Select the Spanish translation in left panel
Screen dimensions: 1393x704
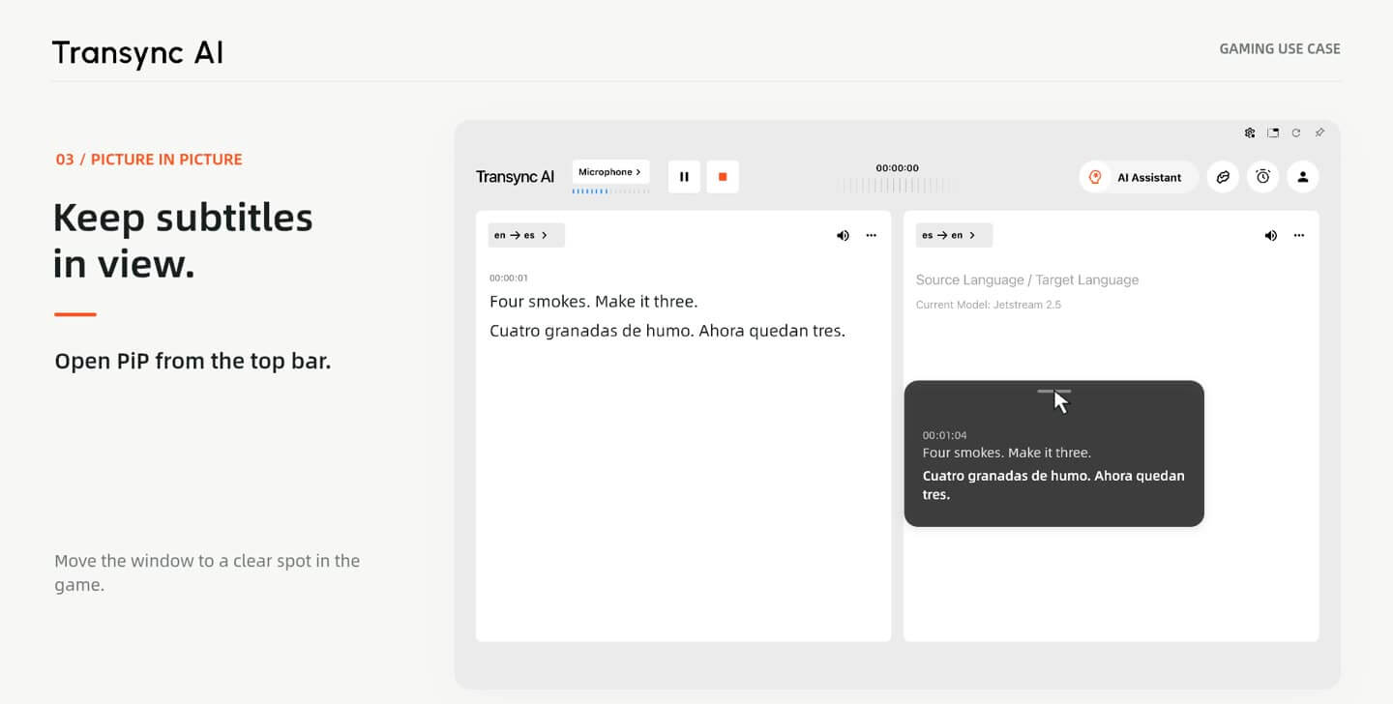pyautogui.click(x=667, y=331)
